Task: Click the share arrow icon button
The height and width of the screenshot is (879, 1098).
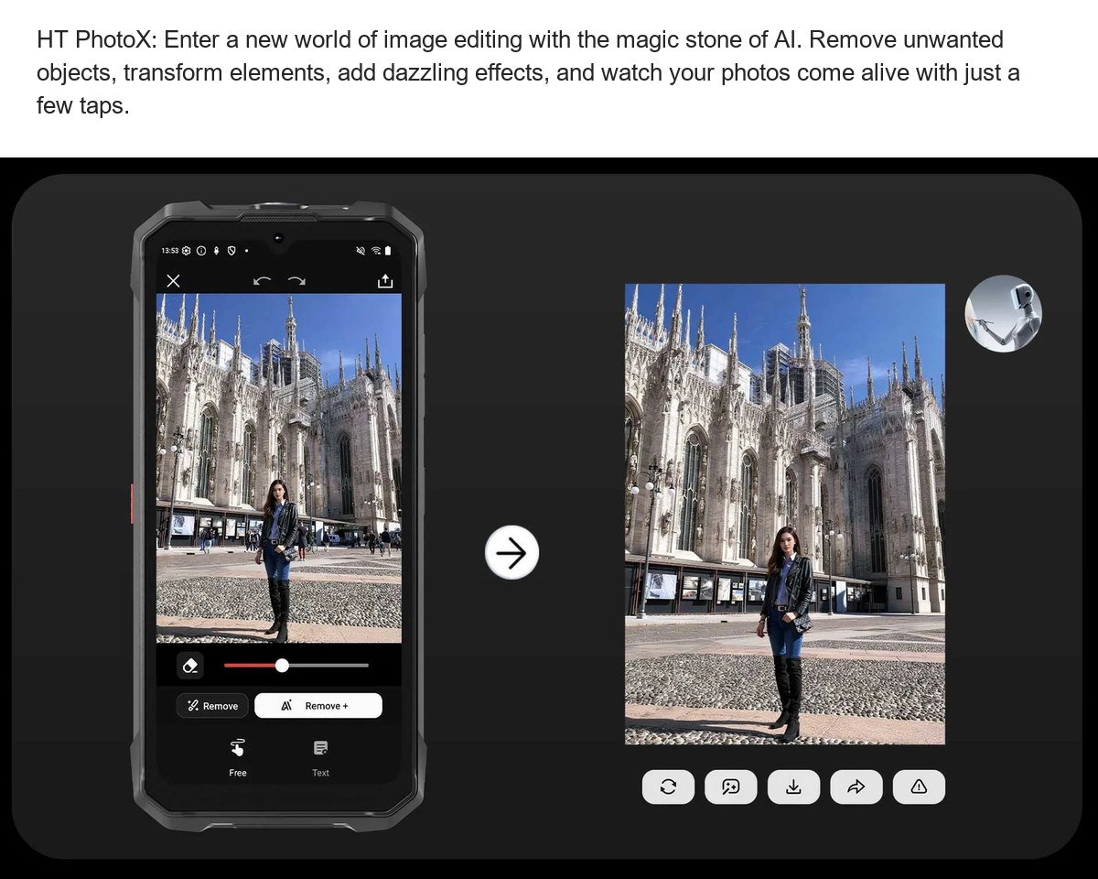Action: coord(856,787)
